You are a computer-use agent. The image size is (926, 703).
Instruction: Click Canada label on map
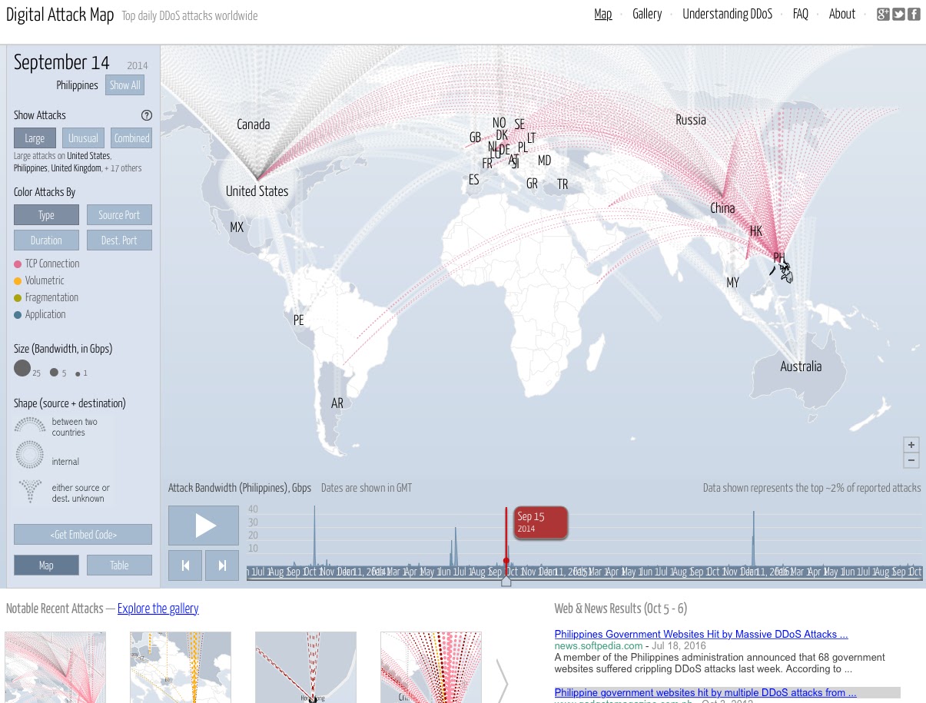point(254,124)
